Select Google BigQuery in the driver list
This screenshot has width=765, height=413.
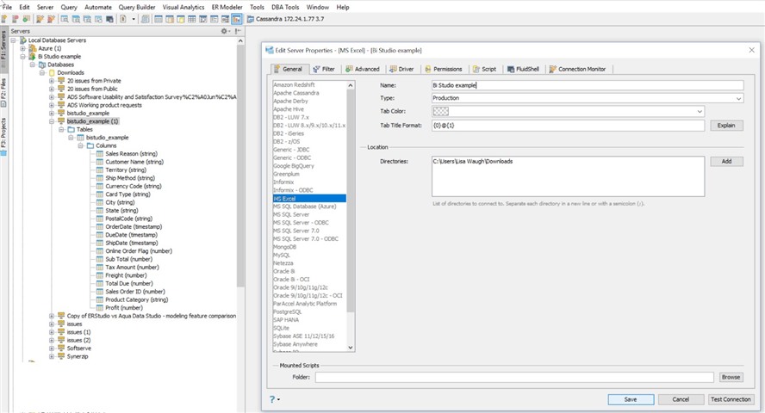point(294,166)
